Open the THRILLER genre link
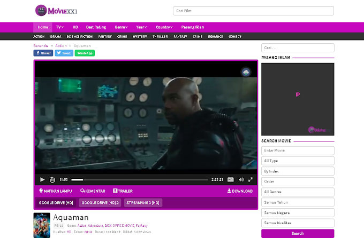The image size is (364, 238). 160,37
